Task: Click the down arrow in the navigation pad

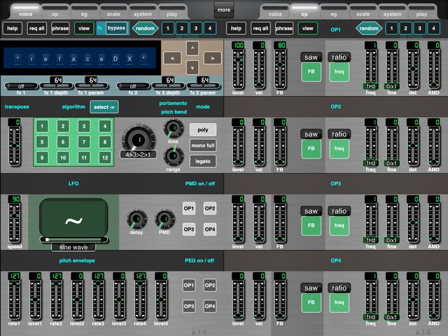Action: tap(191, 68)
